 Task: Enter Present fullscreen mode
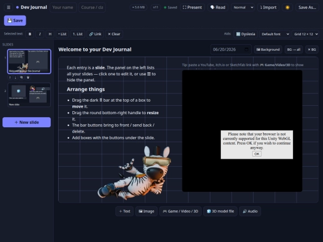(193, 7)
